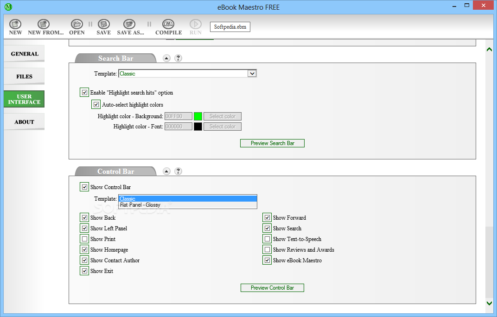Uncheck Show Control Bar
Viewport: 497px width, 317px height.
[x=84, y=187]
